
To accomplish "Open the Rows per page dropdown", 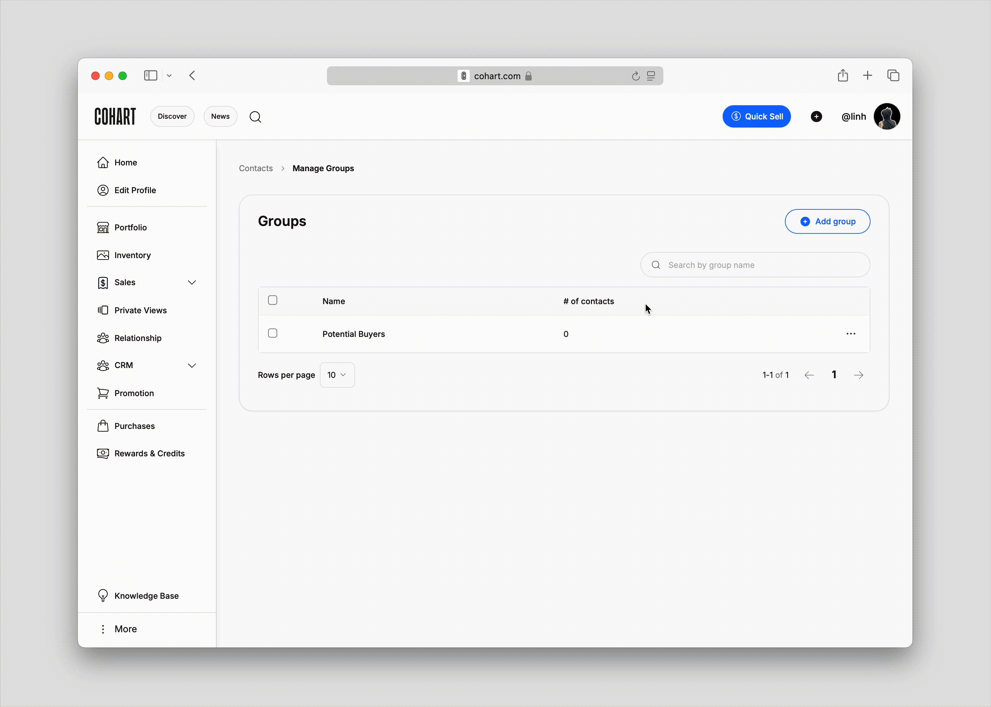I will (x=337, y=375).
